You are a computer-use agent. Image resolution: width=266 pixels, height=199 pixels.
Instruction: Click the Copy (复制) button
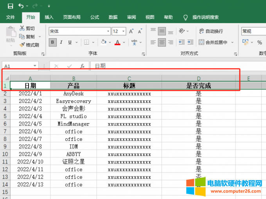point(27,36)
